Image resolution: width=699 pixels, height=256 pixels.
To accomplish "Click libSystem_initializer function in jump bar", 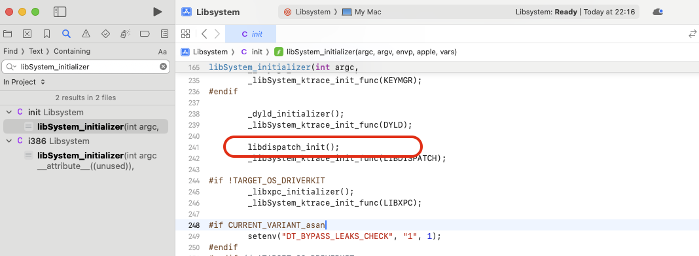I will pyautogui.click(x=366, y=52).
